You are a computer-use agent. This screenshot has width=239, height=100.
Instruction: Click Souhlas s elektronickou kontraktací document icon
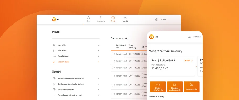click(54, 84)
